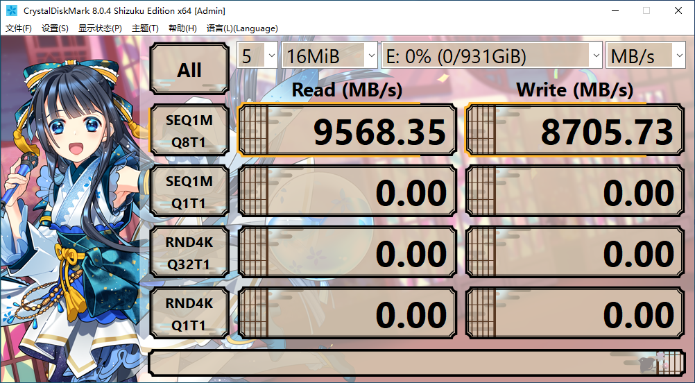Open the 显示状态(P) menu
The height and width of the screenshot is (383, 695).
coord(100,28)
